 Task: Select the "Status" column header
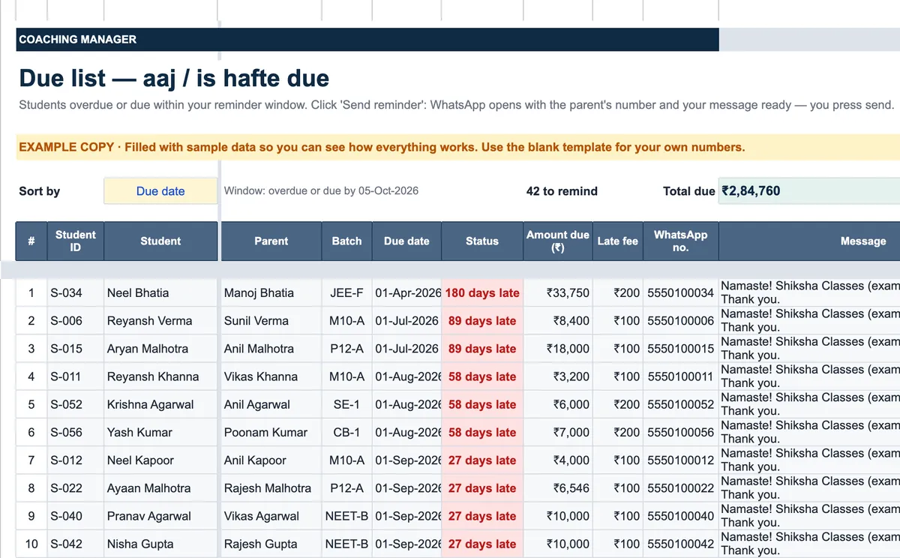click(482, 241)
